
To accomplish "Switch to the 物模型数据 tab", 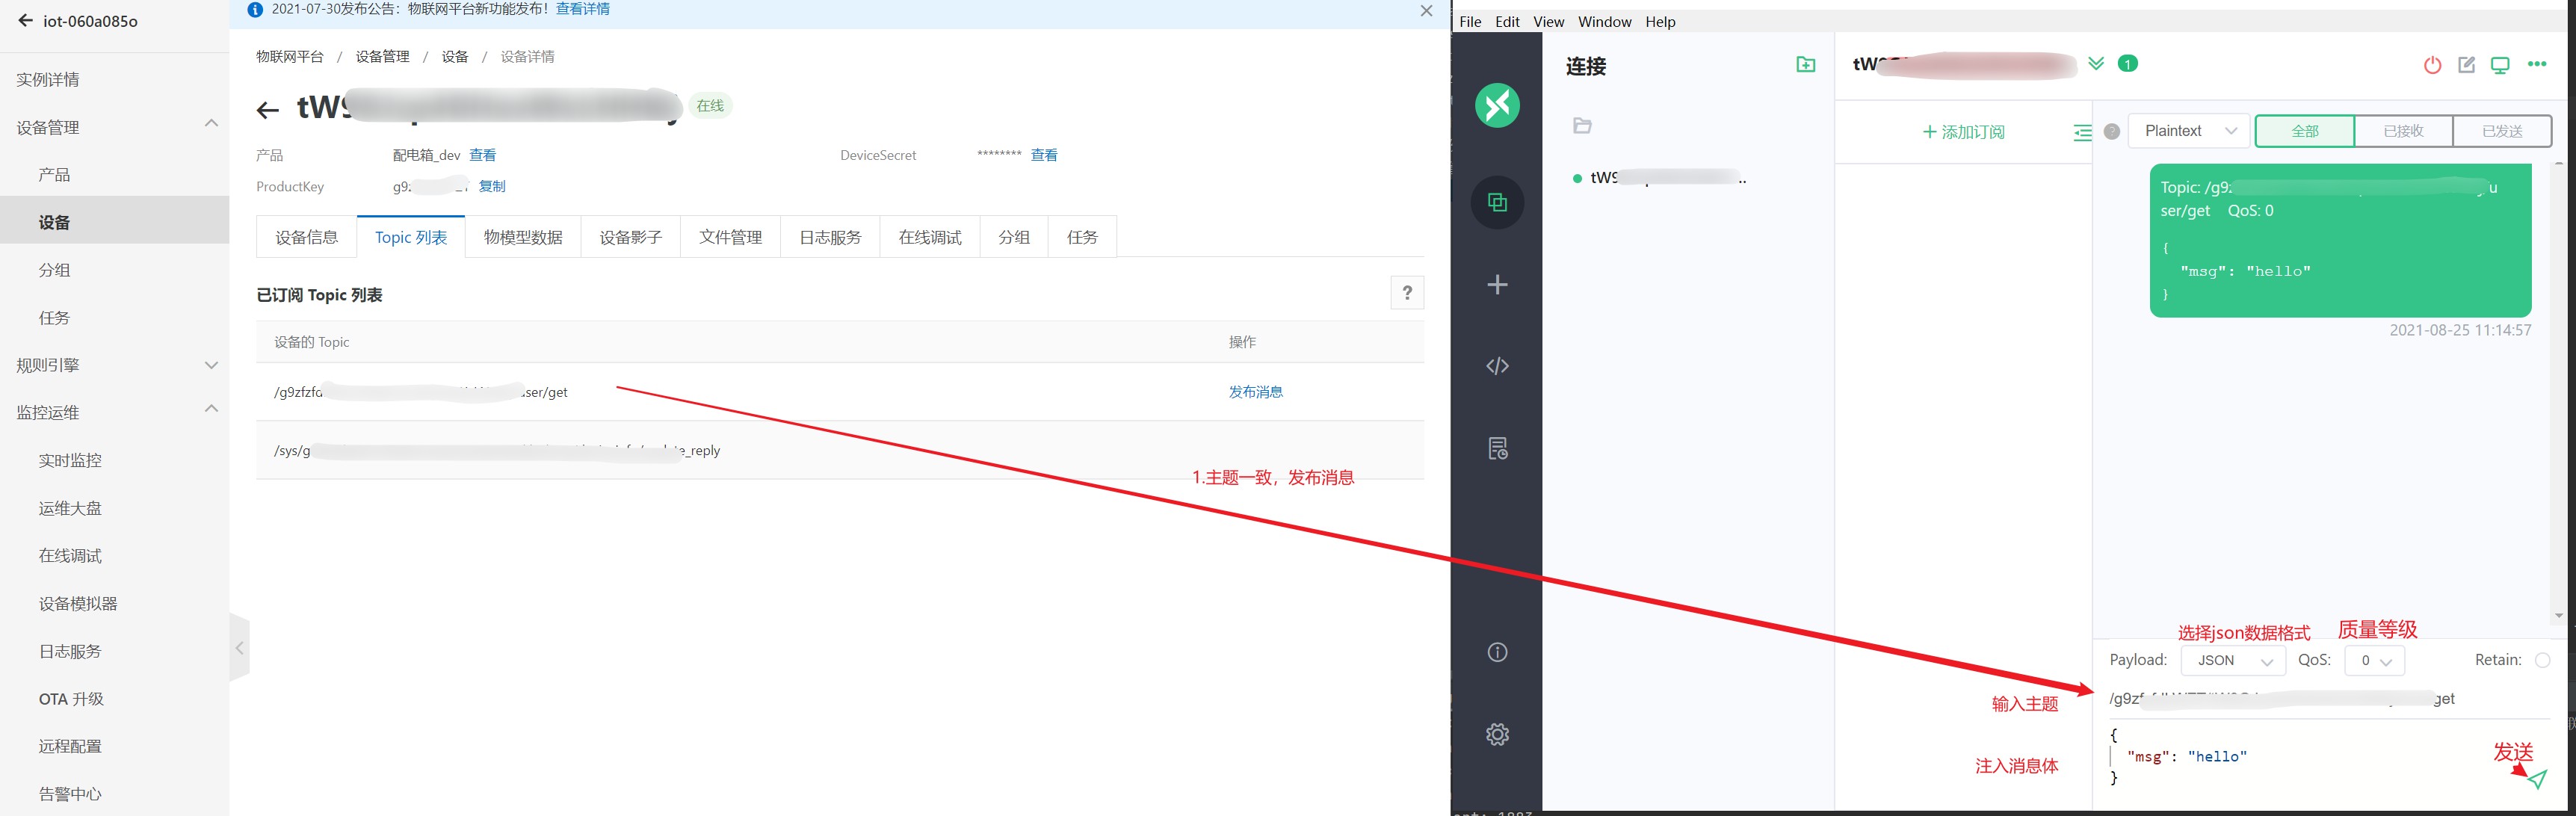I will coord(522,237).
